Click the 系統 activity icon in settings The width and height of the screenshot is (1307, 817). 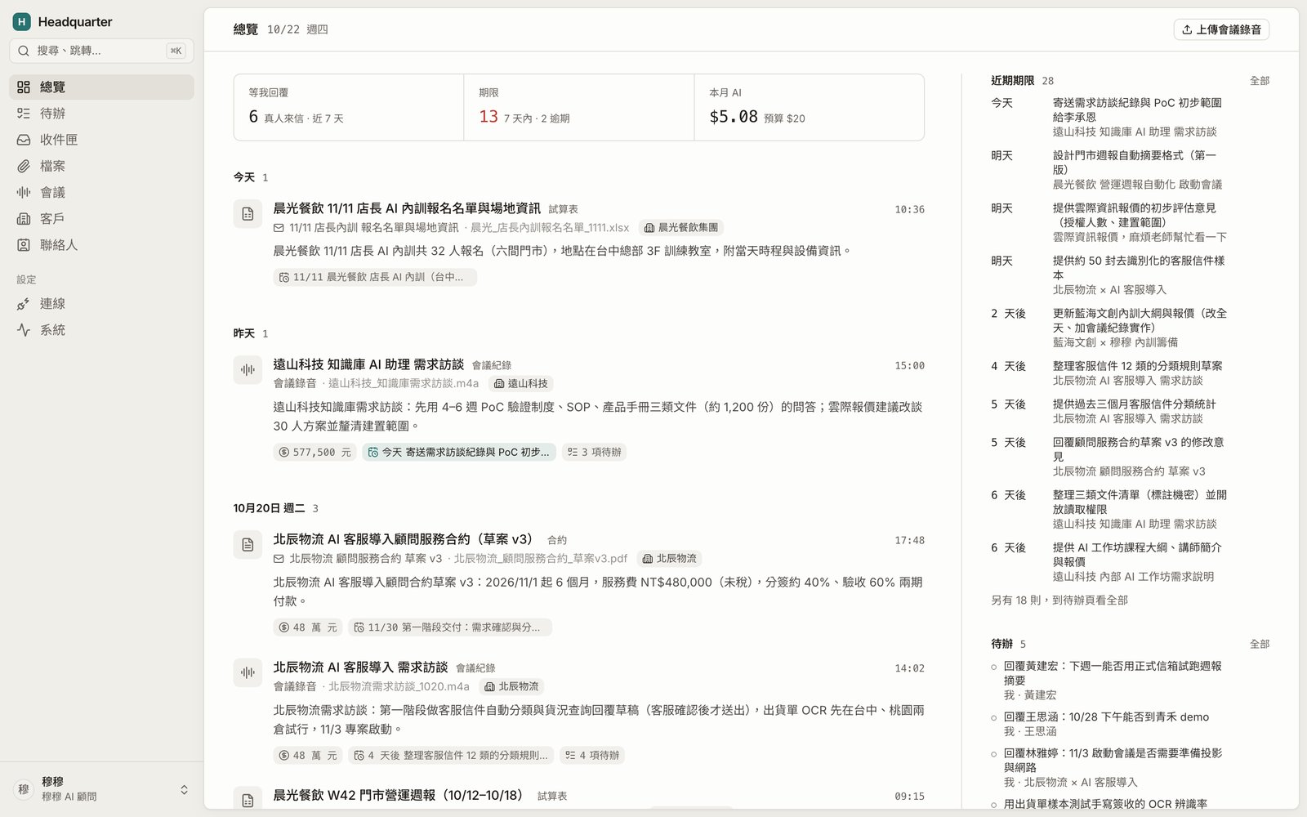24,330
